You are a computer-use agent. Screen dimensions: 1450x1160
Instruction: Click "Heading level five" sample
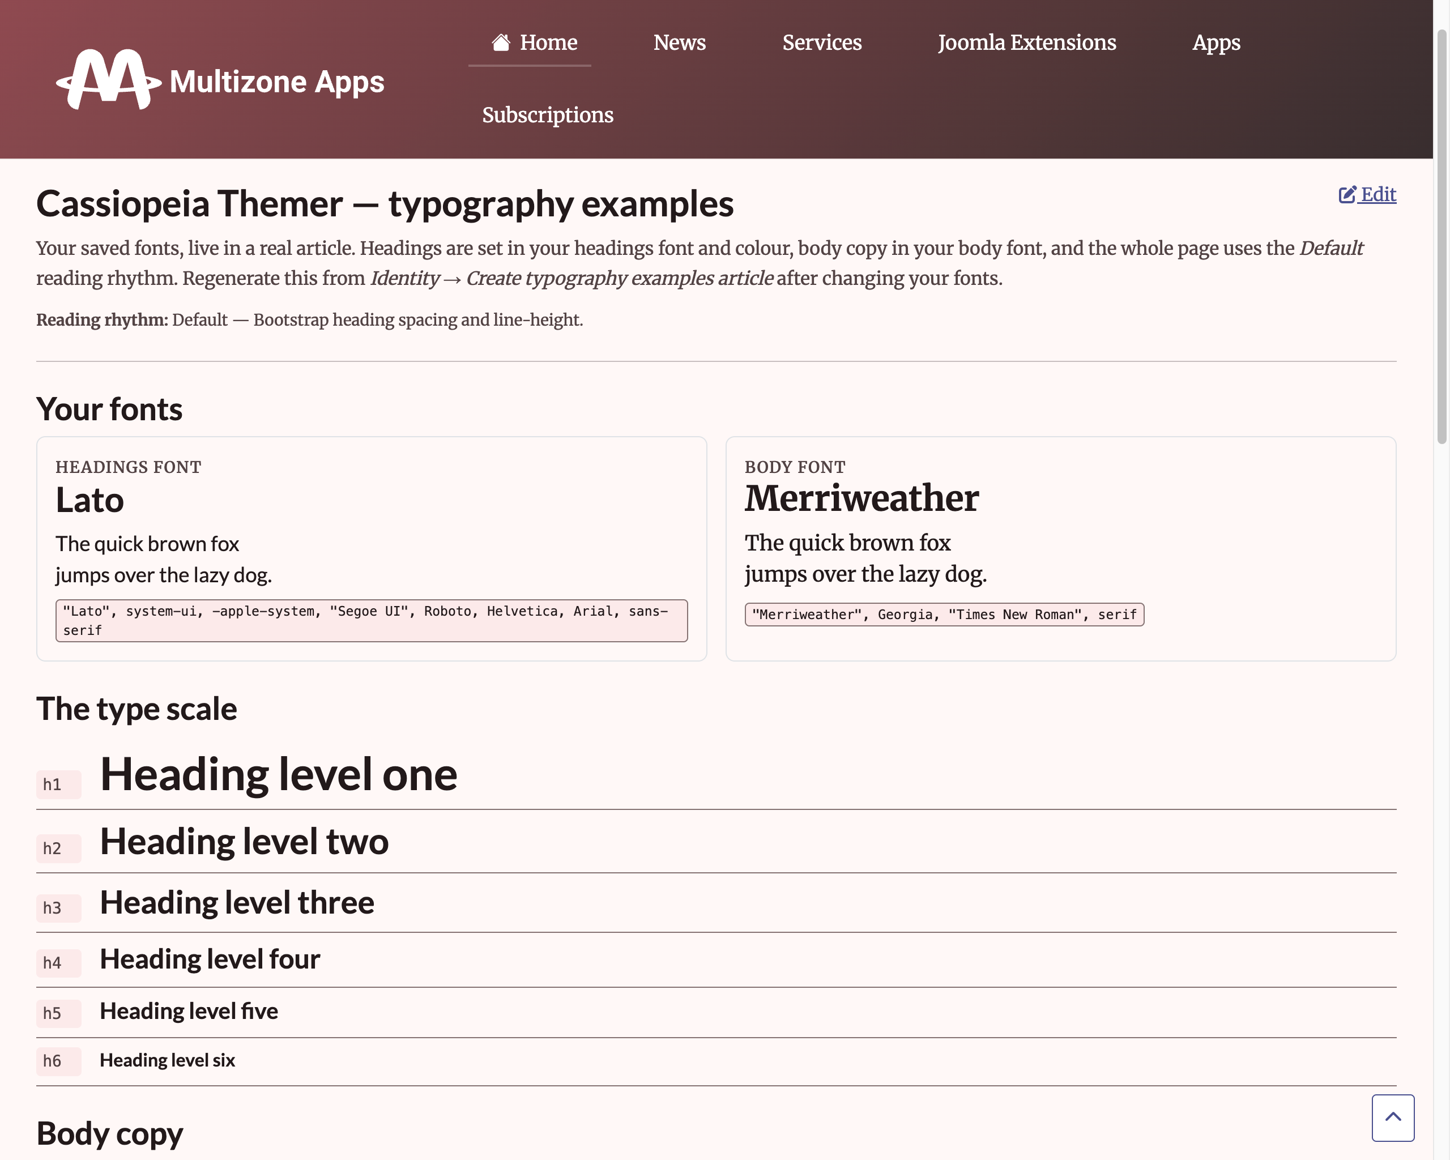pyautogui.click(x=189, y=1012)
